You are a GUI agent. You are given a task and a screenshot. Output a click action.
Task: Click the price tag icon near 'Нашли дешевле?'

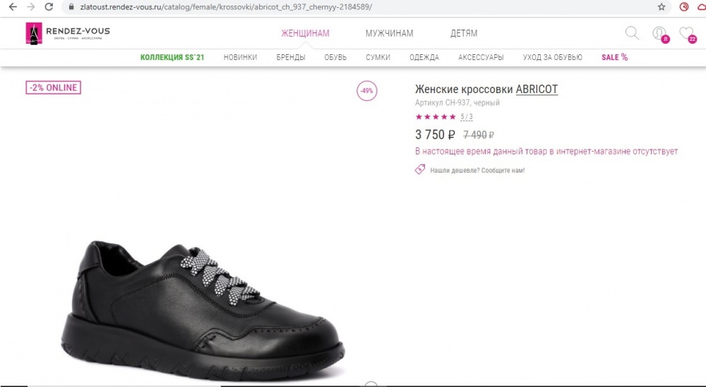pos(420,170)
